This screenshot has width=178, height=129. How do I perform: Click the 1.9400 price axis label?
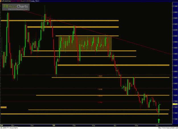click(x=175, y=54)
